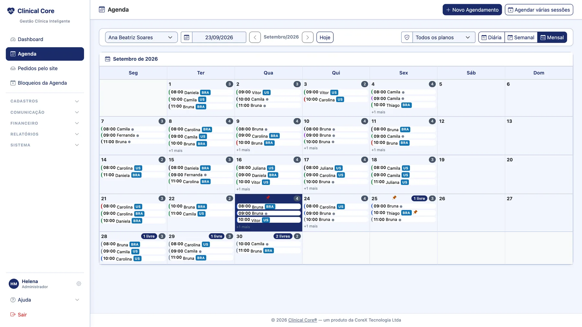Click HM user avatar
Image resolution: width=582 pixels, height=327 pixels.
click(14, 284)
